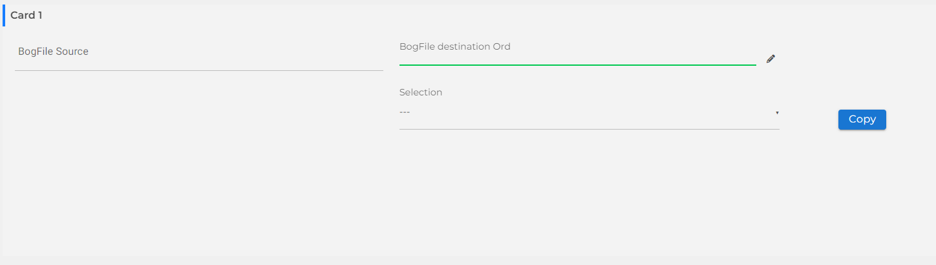Screen dimensions: 936x265
Task: Click the BogFile destination Ord label
Action: pyautogui.click(x=455, y=46)
